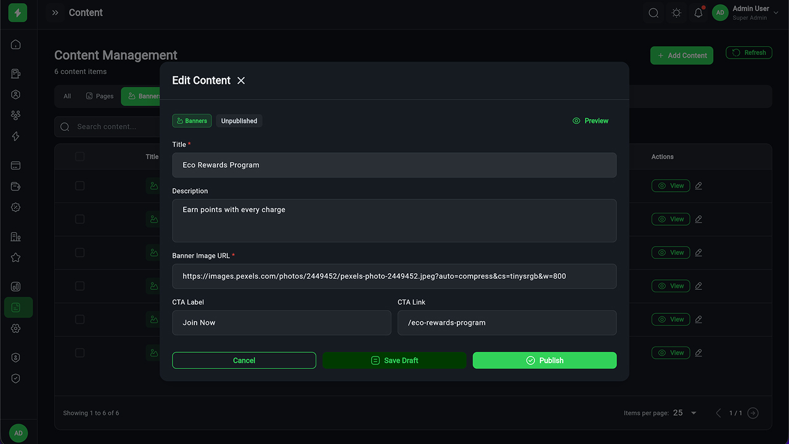Viewport: 789px width, 444px height.
Task: Click the favorites star sidebar icon
Action: pyautogui.click(x=16, y=258)
